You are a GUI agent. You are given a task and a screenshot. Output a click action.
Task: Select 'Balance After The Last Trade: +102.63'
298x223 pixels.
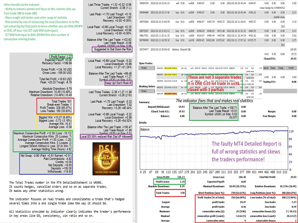pyautogui.click(x=109, y=39)
